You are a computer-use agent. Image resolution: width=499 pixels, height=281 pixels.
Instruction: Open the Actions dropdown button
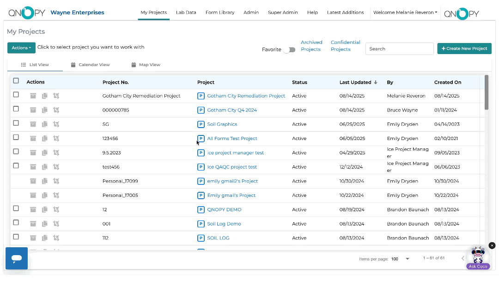[21, 48]
